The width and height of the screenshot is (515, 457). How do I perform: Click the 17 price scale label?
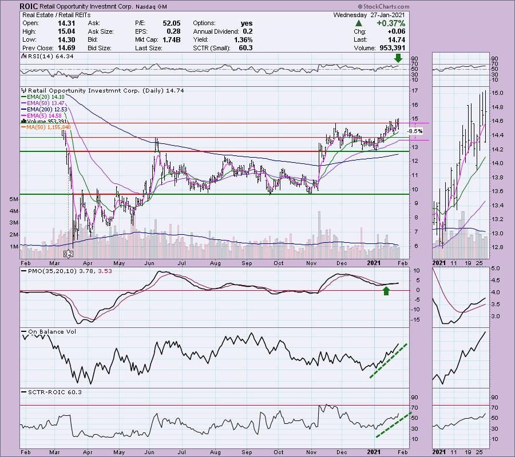[x=414, y=91]
